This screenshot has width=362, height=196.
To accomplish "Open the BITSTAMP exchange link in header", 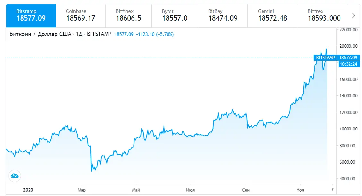I will click(100, 34).
